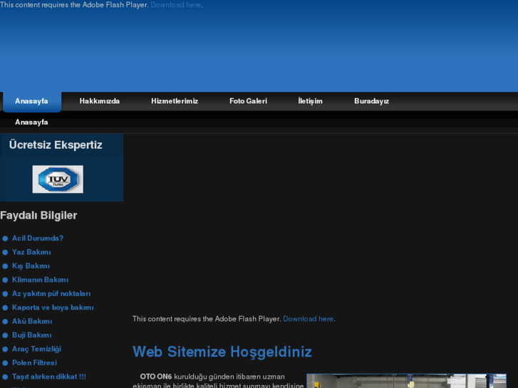518x388 pixels.
Task: Click the Ücretsiz Ekspertiz heading
Action: (56, 145)
